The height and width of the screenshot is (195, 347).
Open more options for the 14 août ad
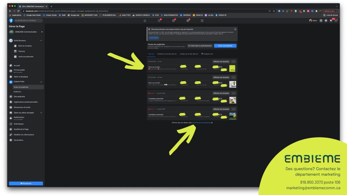click(x=233, y=93)
